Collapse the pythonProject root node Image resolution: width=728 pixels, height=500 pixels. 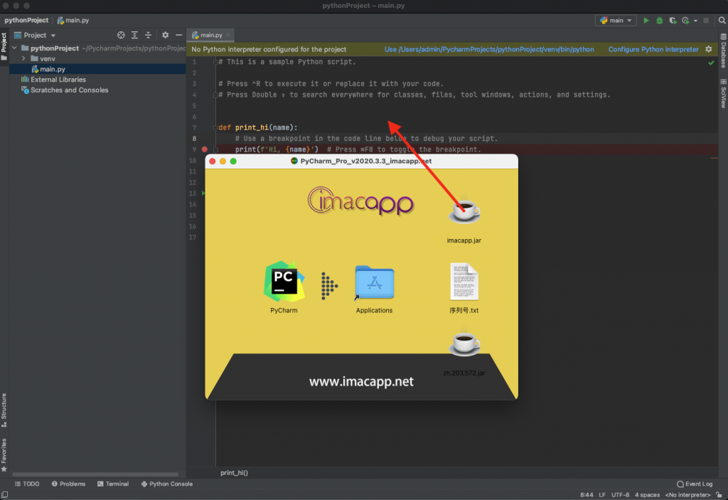15,48
